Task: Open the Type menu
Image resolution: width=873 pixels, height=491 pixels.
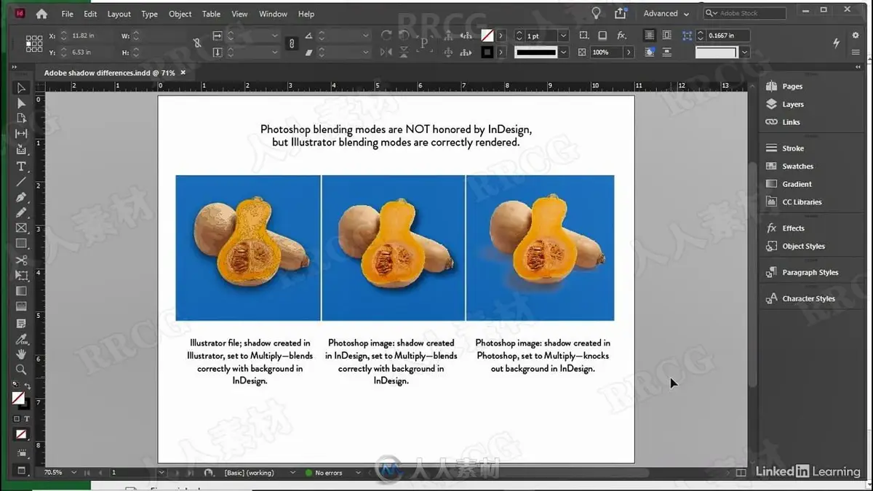Action: pos(149,14)
